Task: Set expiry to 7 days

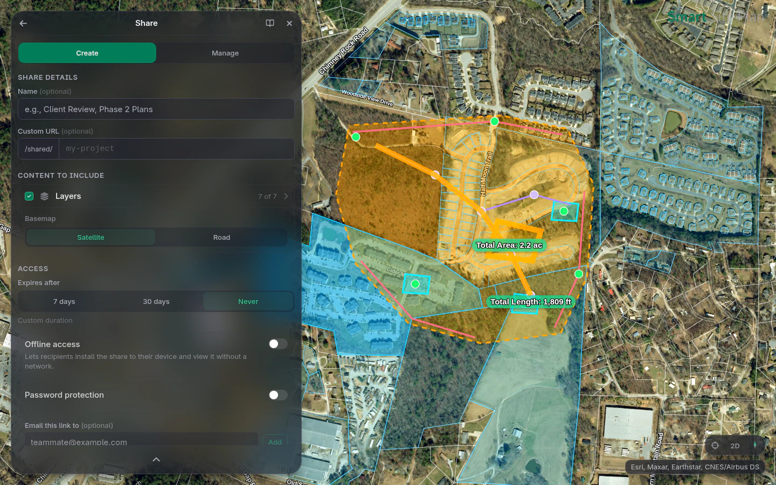Action: click(x=64, y=301)
